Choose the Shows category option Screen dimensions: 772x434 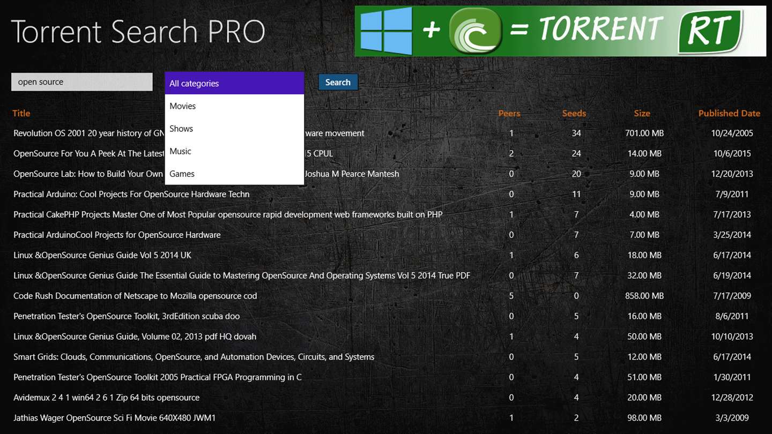click(x=234, y=129)
